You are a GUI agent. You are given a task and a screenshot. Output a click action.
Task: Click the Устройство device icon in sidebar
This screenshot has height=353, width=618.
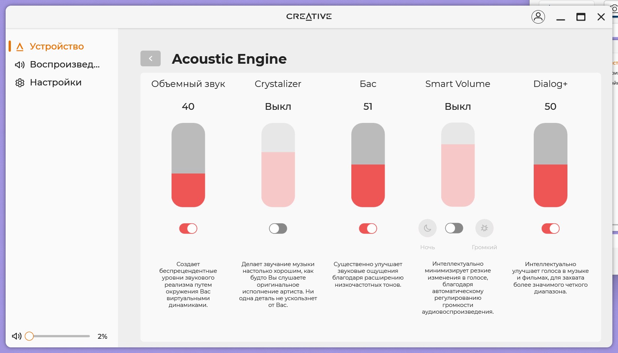pyautogui.click(x=20, y=46)
